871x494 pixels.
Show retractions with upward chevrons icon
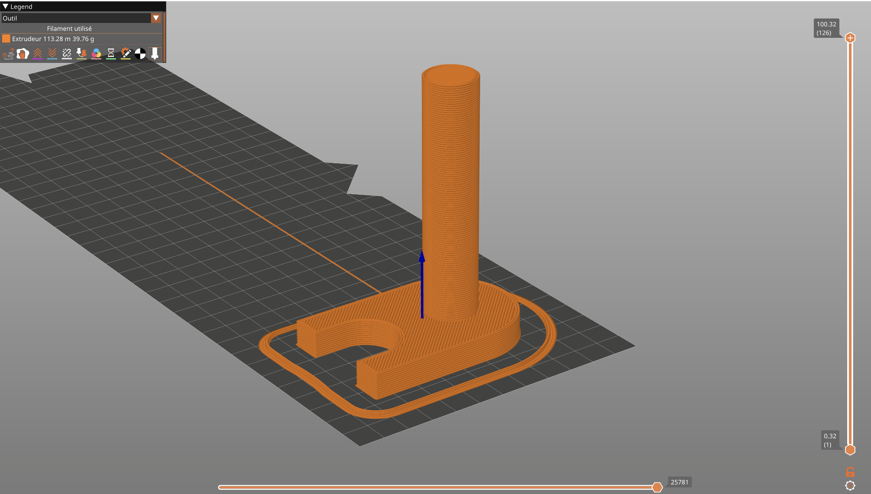click(37, 54)
